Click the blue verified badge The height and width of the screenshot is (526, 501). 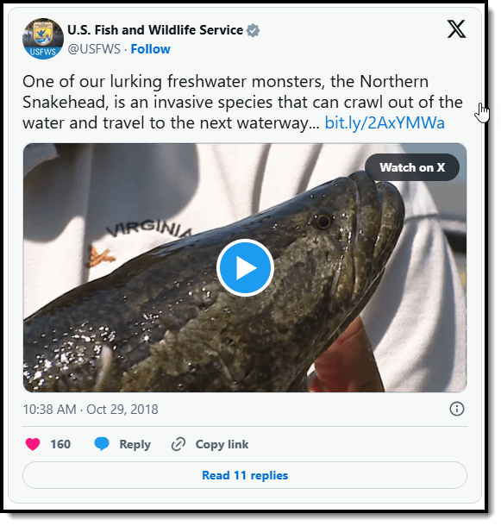(x=253, y=30)
